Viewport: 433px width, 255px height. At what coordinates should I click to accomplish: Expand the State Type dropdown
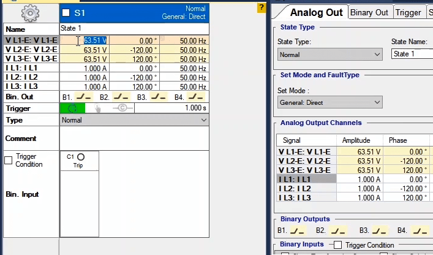click(x=330, y=55)
